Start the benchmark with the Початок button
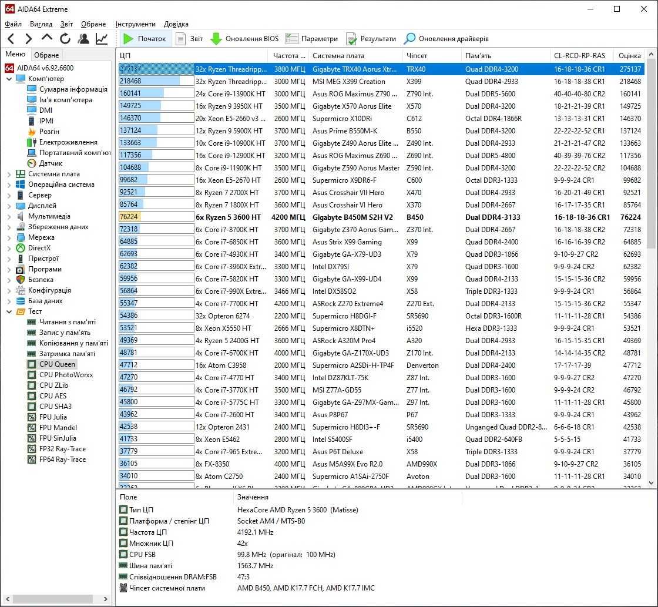This screenshot has height=607, width=658. click(x=145, y=39)
